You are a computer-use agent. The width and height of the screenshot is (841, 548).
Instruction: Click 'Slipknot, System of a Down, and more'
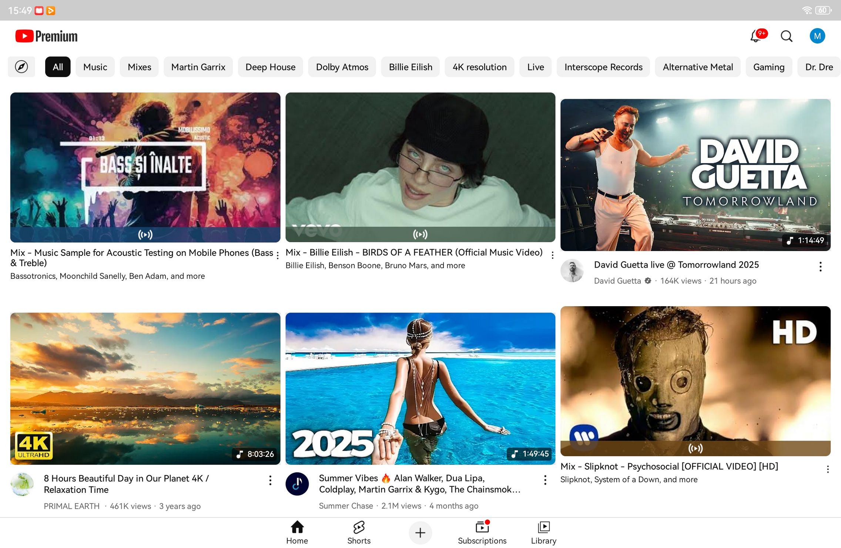629,479
